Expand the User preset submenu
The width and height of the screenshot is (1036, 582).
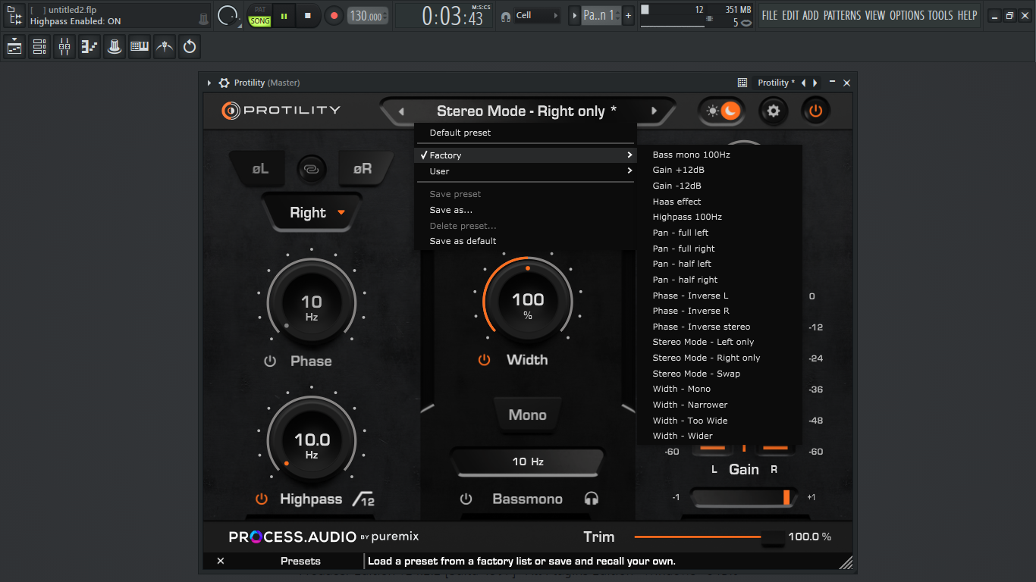[x=525, y=171]
